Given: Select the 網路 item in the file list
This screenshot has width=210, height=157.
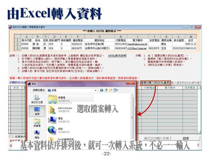Looking at the screenshot, I should [x=59, y=130].
